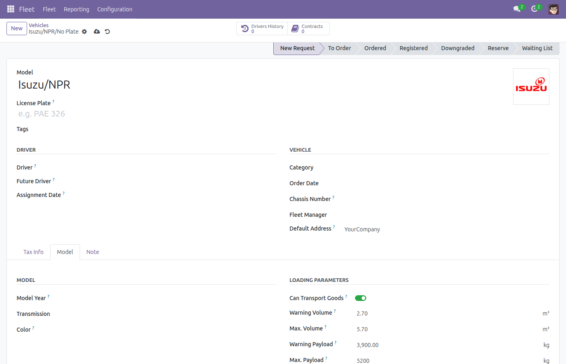The width and height of the screenshot is (566, 364).
Task: Click the Order Date field
Action: [x=447, y=183]
